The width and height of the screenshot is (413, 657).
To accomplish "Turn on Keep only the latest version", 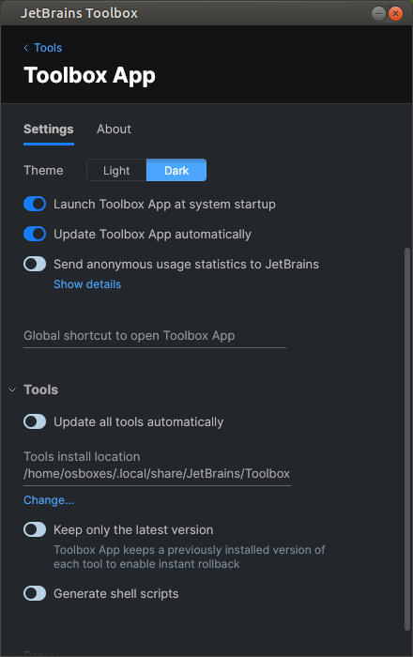I will [x=35, y=529].
